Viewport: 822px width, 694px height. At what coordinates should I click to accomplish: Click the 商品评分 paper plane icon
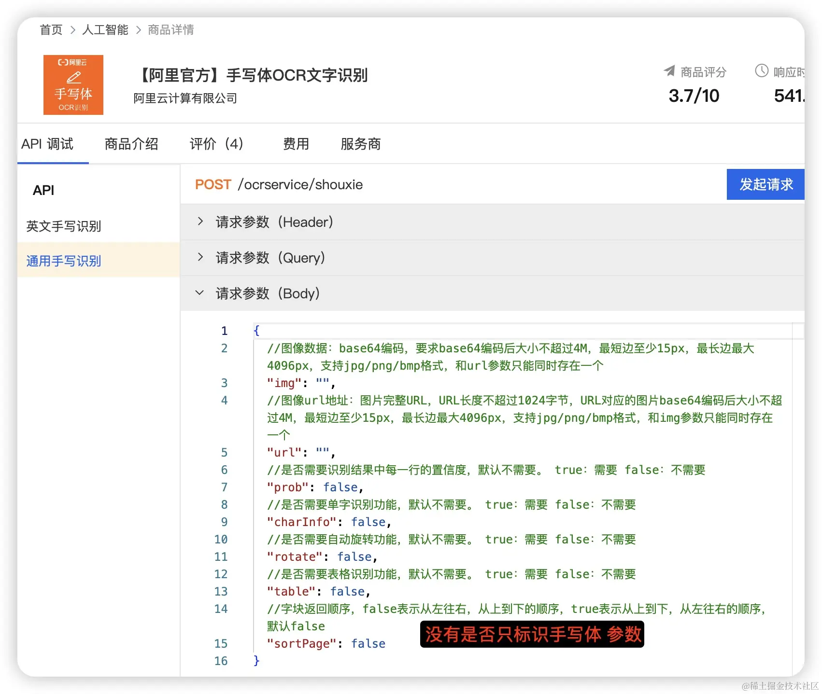(x=669, y=71)
